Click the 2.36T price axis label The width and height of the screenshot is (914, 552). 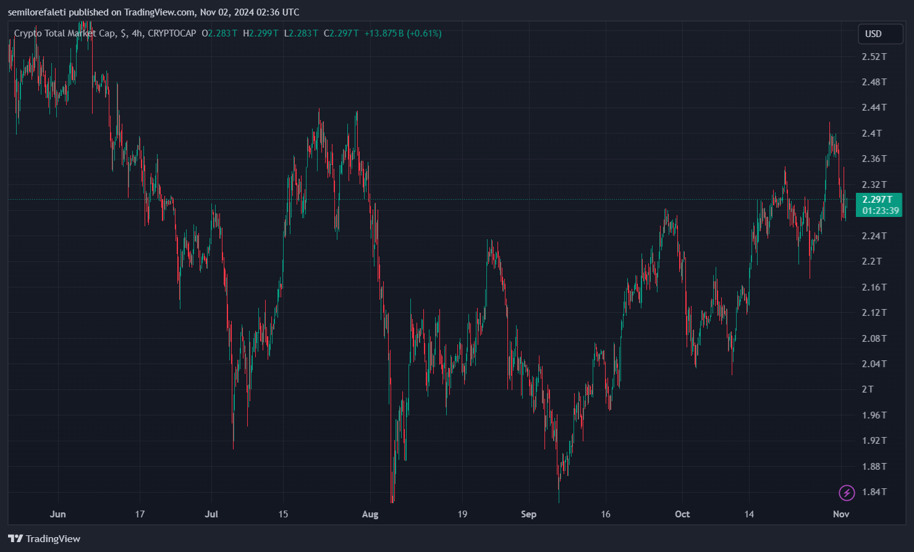[x=874, y=159]
